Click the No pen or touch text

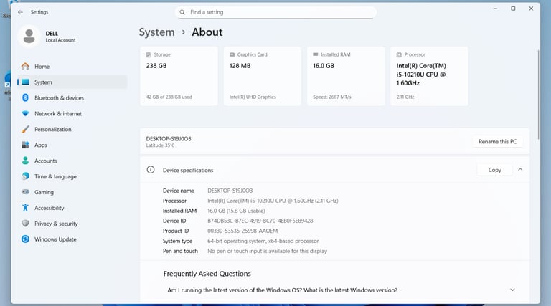coord(267,251)
